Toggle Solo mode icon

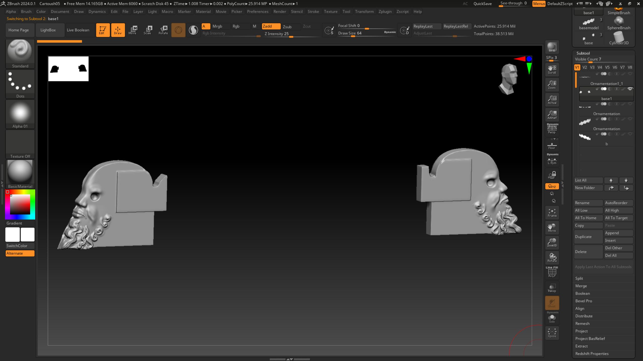pyautogui.click(x=552, y=318)
